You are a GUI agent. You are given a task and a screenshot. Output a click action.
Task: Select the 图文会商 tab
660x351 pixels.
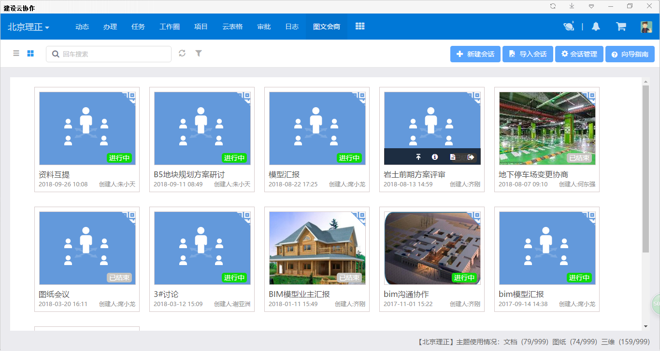click(327, 27)
